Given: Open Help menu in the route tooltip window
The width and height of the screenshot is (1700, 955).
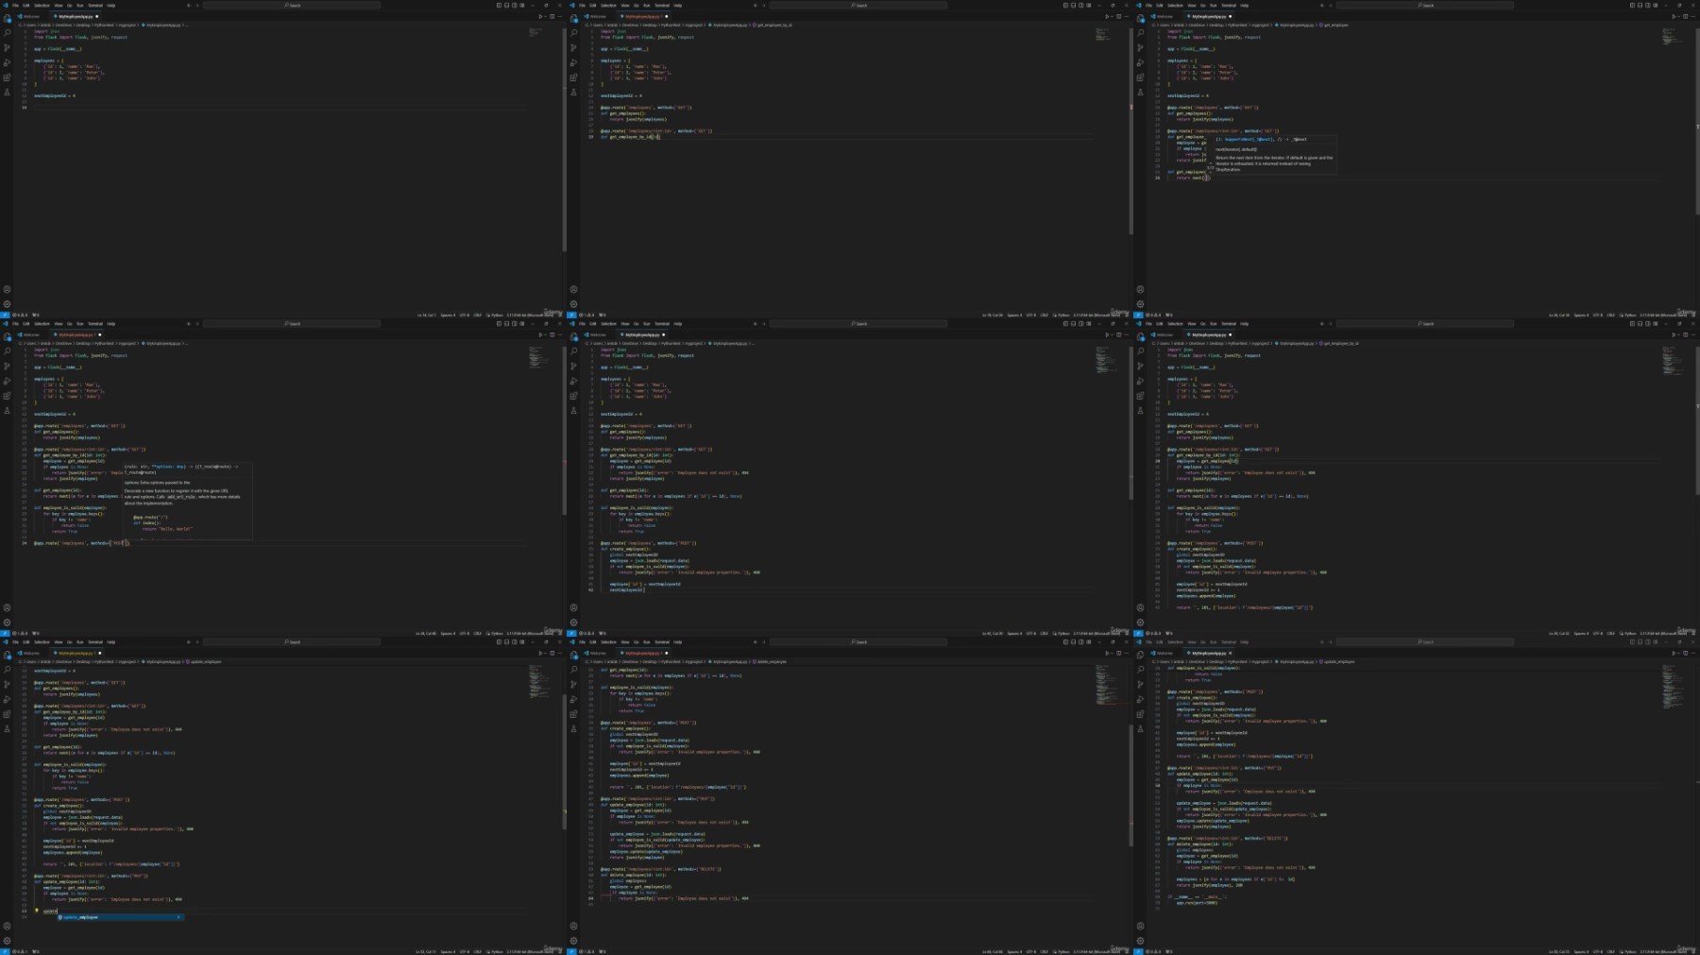Looking at the screenshot, I should (x=110, y=324).
